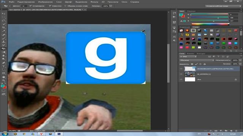
Task: Select the Healing Brush tool
Action: point(3,35)
